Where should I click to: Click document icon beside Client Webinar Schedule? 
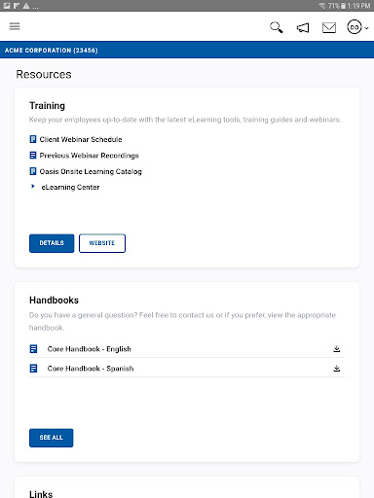(33, 139)
